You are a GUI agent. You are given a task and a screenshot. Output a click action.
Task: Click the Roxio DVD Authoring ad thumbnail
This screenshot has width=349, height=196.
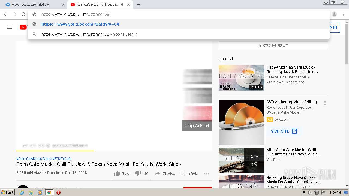pos(242,122)
